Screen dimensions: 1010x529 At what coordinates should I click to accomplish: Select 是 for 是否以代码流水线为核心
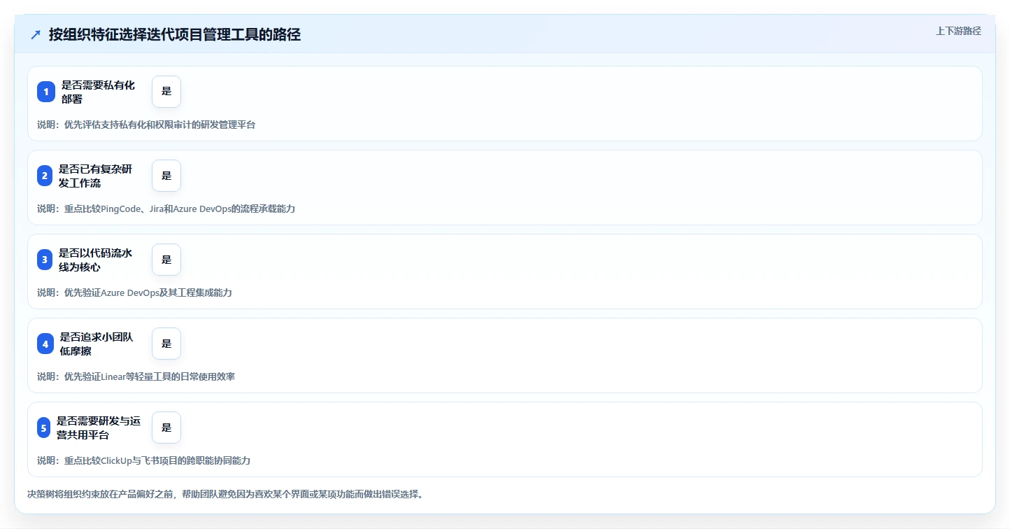click(166, 260)
